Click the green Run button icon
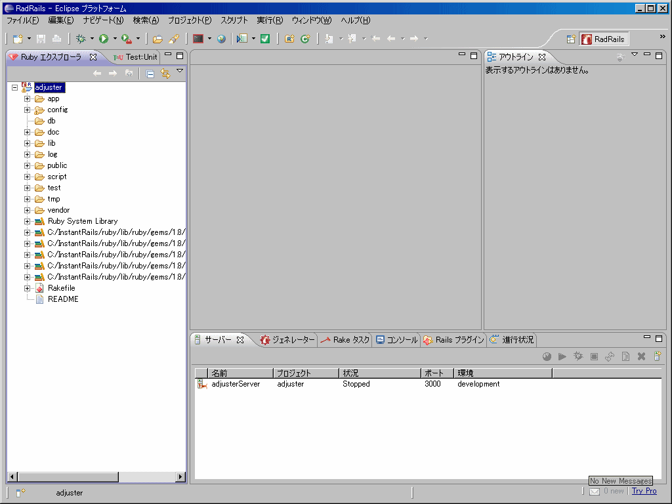The width and height of the screenshot is (672, 504). [104, 39]
